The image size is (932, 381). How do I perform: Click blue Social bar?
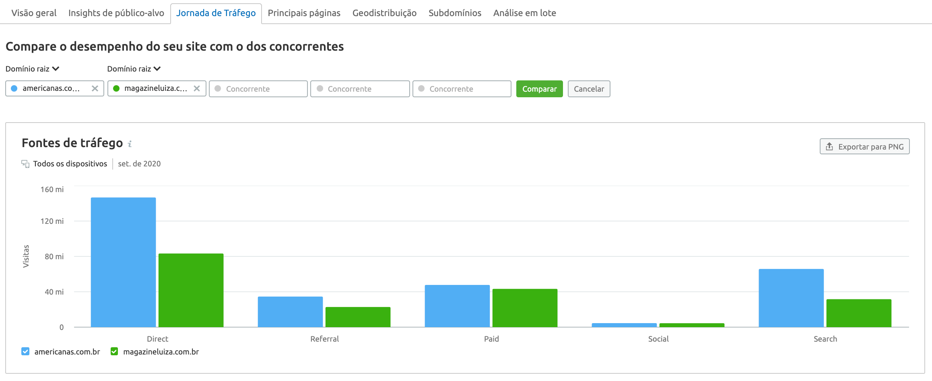coord(624,325)
